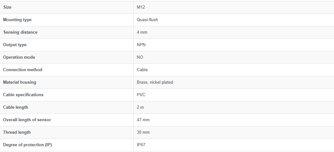
Task: Select the "4 mm" sensing distance value
Action: point(142,32)
